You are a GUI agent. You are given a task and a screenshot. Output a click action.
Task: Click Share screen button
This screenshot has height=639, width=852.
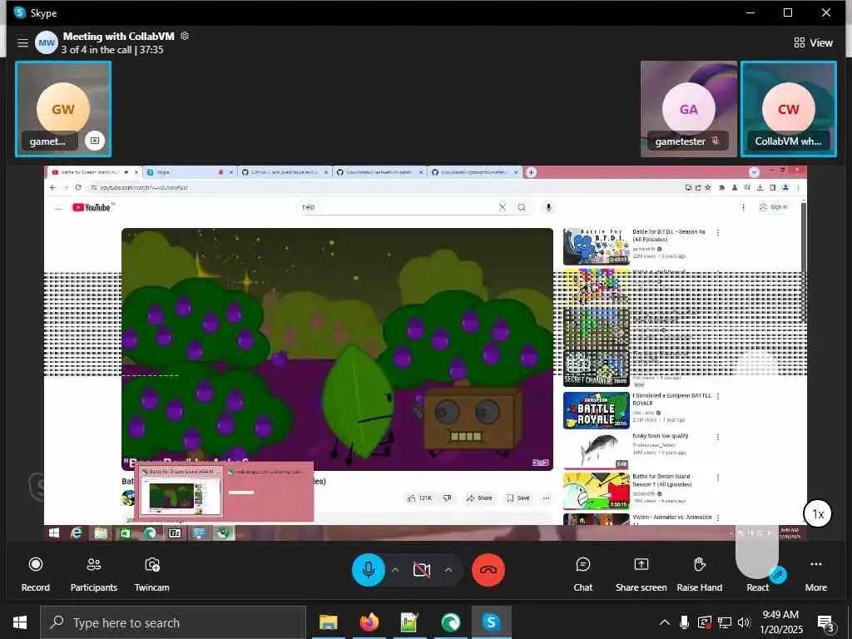pyautogui.click(x=641, y=573)
